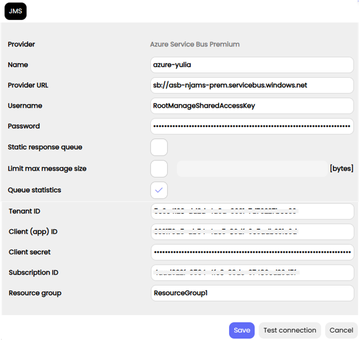The width and height of the screenshot is (359, 340).
Task: Click the Password input field
Action: click(x=252, y=126)
